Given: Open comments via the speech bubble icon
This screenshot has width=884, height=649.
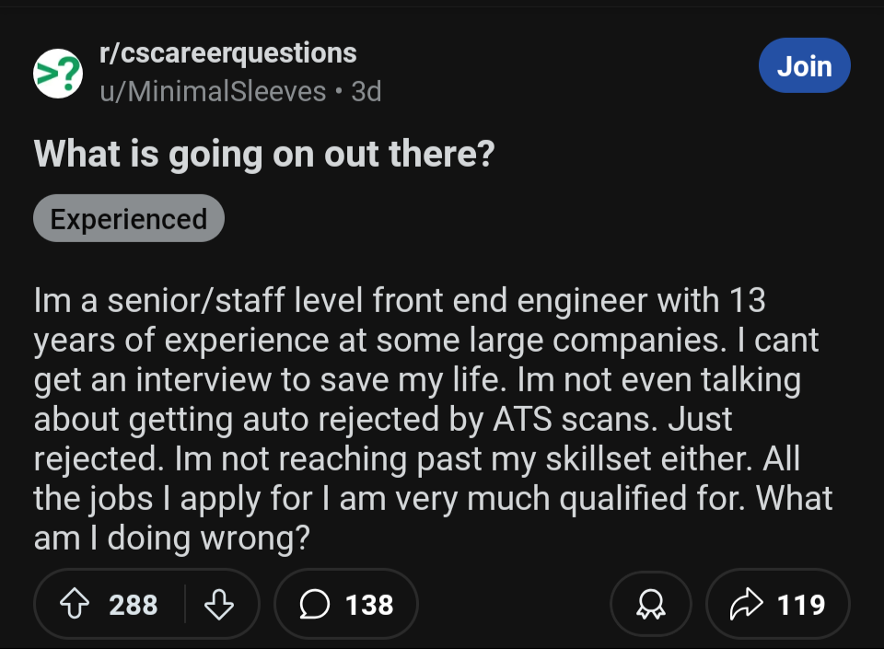Looking at the screenshot, I should pos(316,605).
